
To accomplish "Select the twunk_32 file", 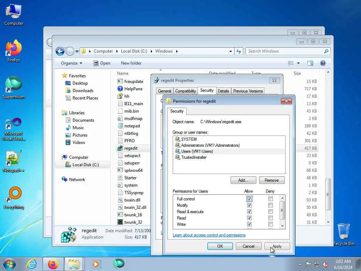I will [133, 222].
